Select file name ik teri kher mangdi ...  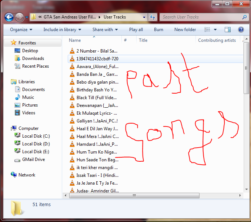tap(97, 168)
